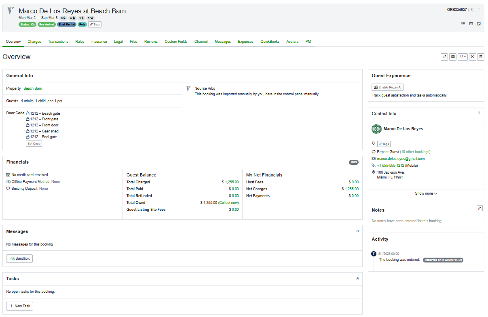
Task: Toggle the Pets tag in the header
Action: [82, 24]
